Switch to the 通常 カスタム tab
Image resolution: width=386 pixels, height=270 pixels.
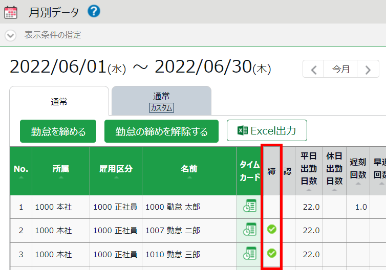161,101
